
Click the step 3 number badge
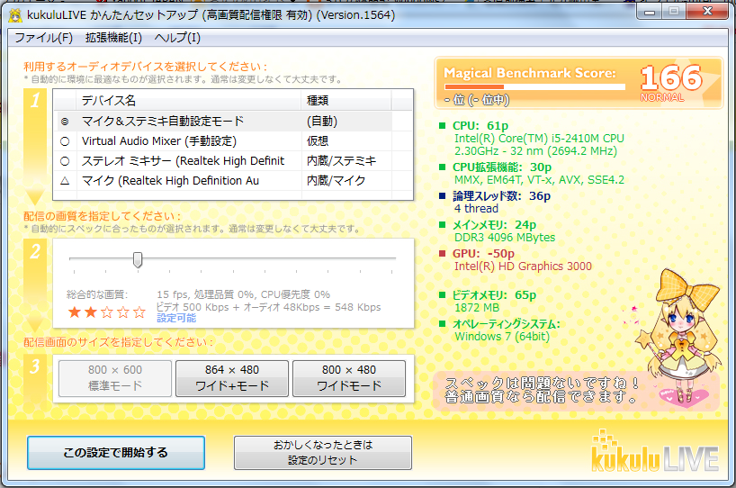(35, 366)
